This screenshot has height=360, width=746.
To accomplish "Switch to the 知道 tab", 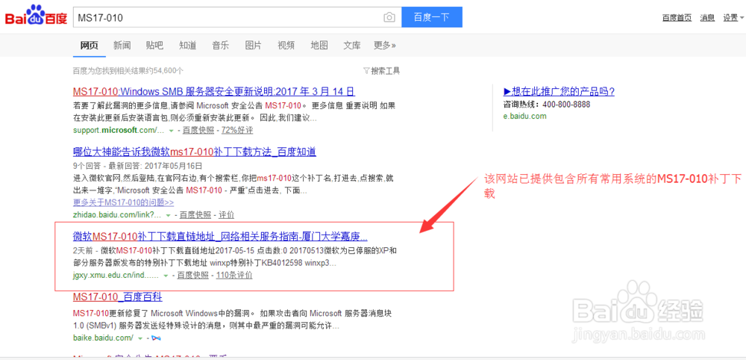I will (x=188, y=46).
